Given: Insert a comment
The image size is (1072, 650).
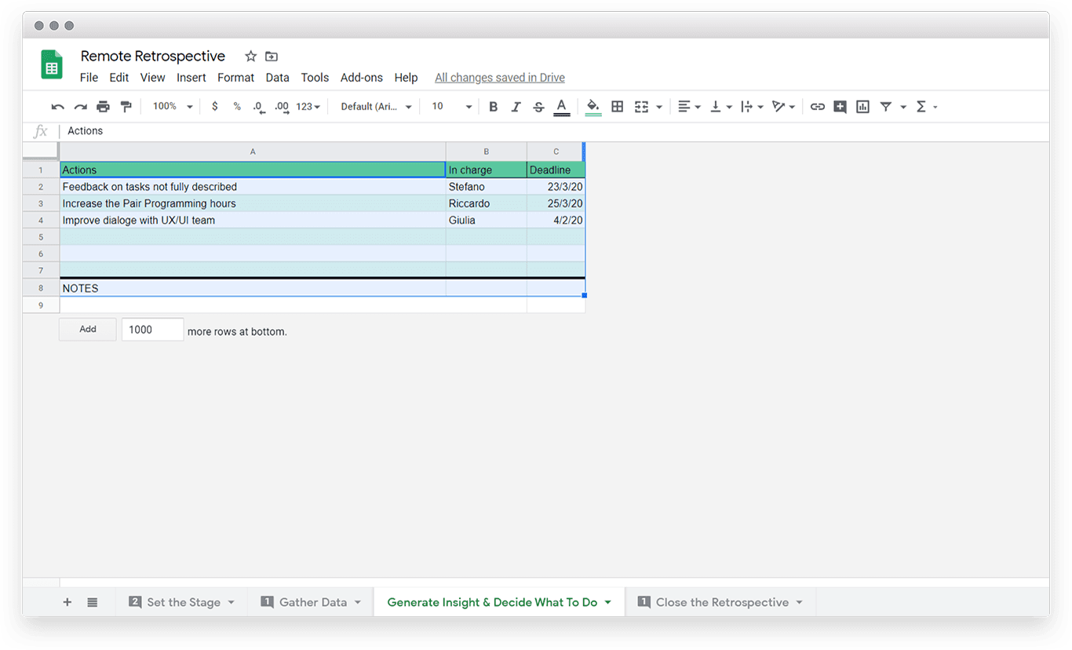Looking at the screenshot, I should [x=840, y=107].
